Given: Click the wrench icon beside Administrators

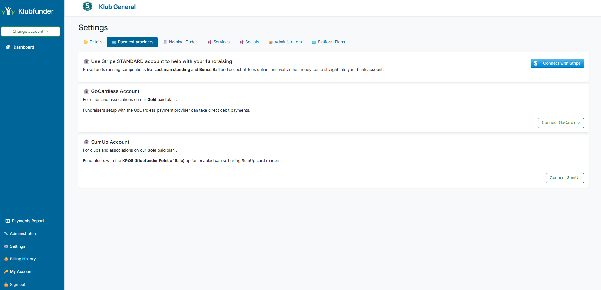Looking at the screenshot, I should point(6,233).
